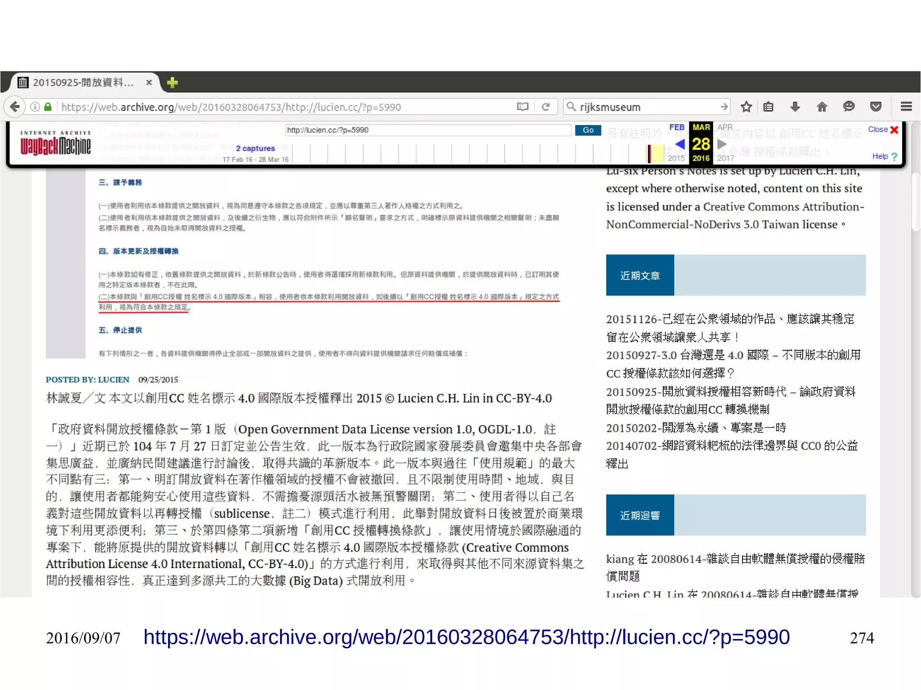
Task: Click the Wayback Go button
Action: (588, 130)
